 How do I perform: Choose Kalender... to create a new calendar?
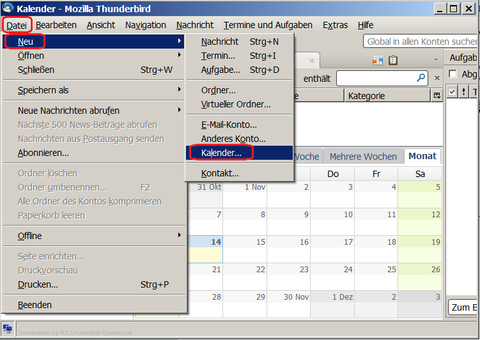240,153
